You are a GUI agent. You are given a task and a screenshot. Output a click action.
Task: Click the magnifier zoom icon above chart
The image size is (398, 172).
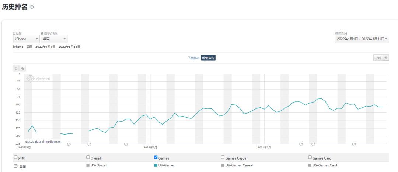(x=22, y=68)
